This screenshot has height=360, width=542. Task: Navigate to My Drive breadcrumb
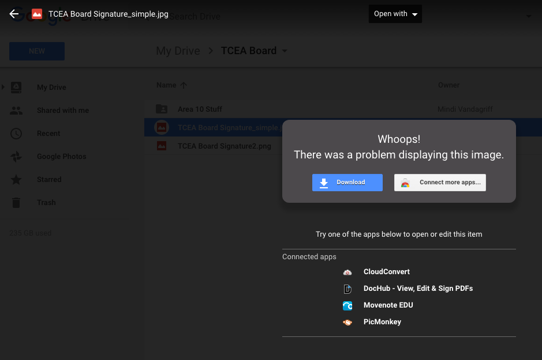[178, 51]
